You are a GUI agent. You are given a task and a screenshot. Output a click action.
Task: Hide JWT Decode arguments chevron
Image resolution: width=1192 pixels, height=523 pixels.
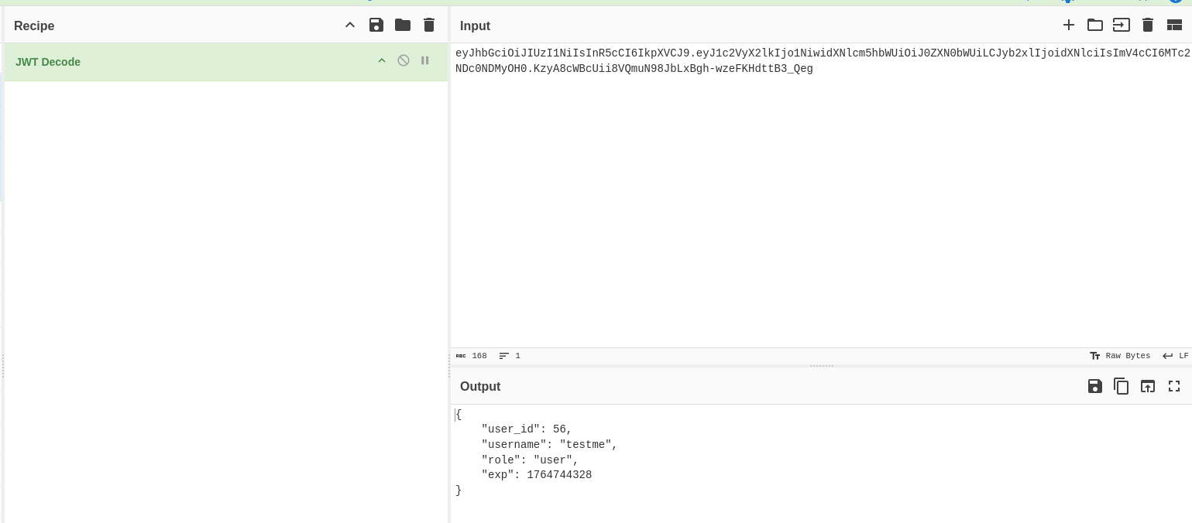click(382, 60)
